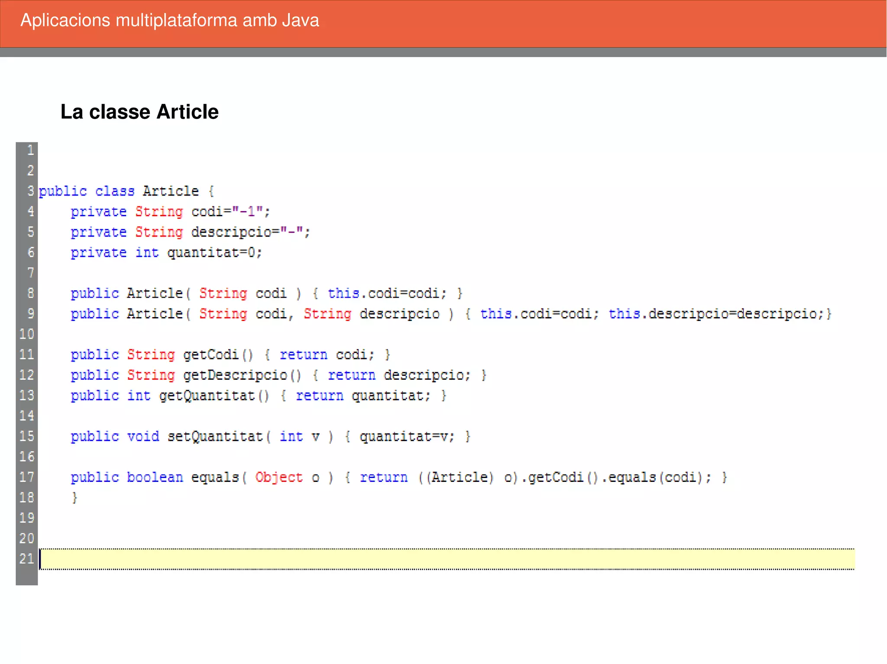Click line number 11 in the gutter

[26, 355]
